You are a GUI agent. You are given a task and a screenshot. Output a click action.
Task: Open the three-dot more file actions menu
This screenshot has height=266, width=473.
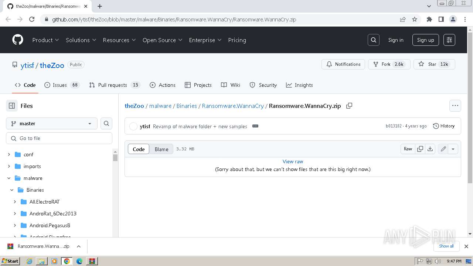455,106
